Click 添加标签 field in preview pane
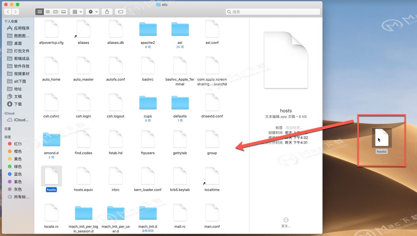The image size is (417, 236). coord(294,128)
